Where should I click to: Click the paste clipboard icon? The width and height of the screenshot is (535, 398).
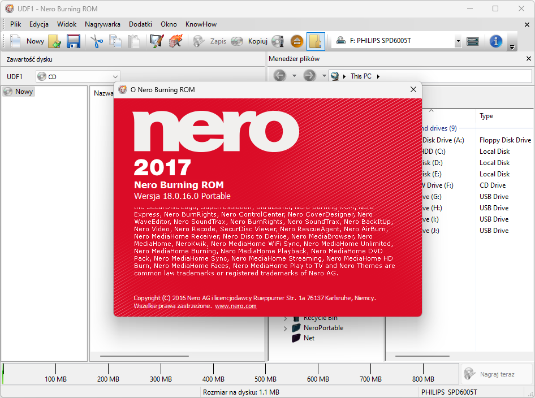click(133, 41)
